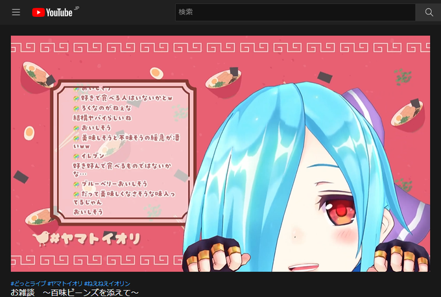Open the hamburger guide menu
The image size is (441, 297).
pyautogui.click(x=16, y=12)
